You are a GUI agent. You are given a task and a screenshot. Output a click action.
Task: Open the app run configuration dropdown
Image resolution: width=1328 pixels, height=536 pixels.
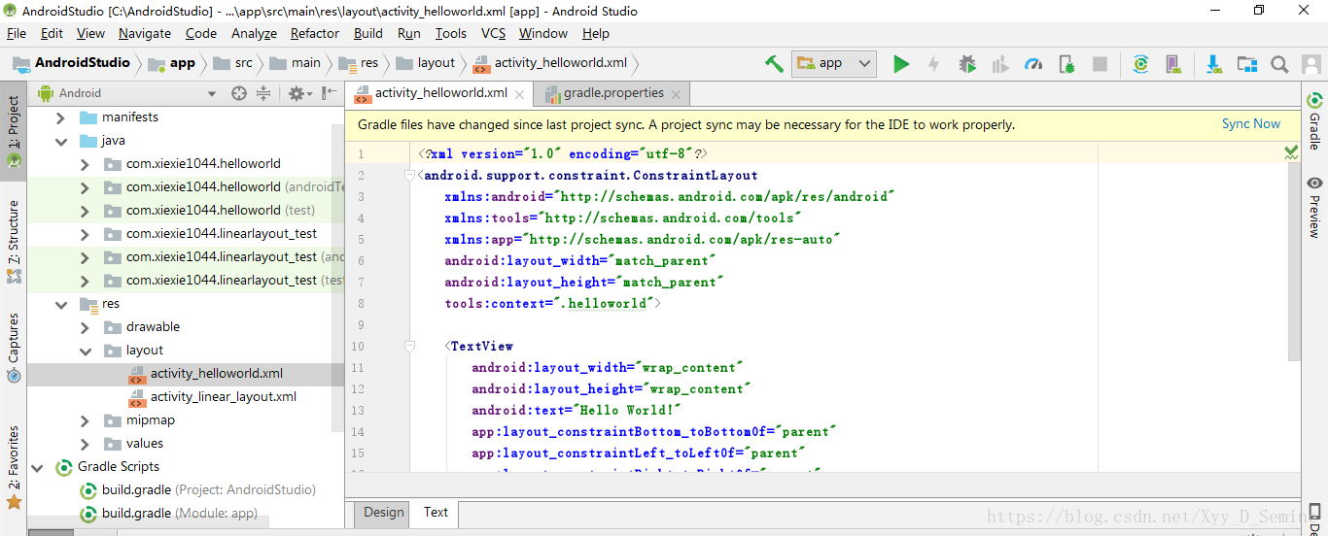tap(834, 64)
